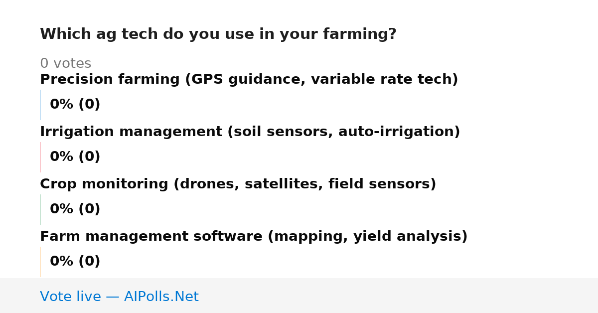Click the red Irrigation management result bar
The width and height of the screenshot is (598, 313).
point(40,157)
